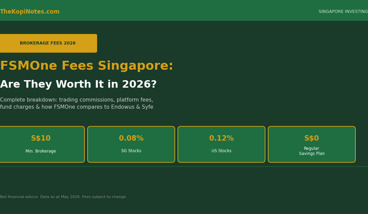Image resolution: width=368 pixels, height=214 pixels.
Task: Click the SG Stocks label
Action: (131, 151)
